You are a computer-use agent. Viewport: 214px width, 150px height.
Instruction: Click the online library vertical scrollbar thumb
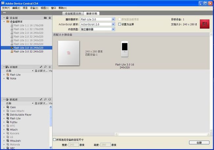click(x=51, y=117)
